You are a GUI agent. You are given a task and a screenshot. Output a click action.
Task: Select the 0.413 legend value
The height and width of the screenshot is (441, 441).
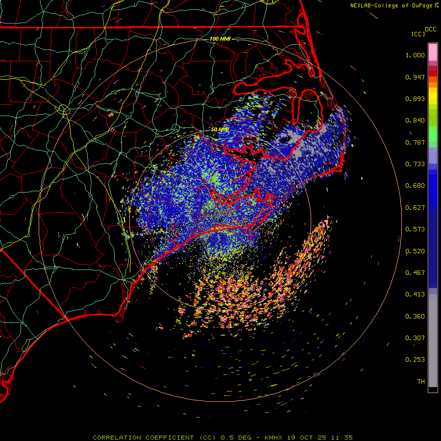pos(415,294)
